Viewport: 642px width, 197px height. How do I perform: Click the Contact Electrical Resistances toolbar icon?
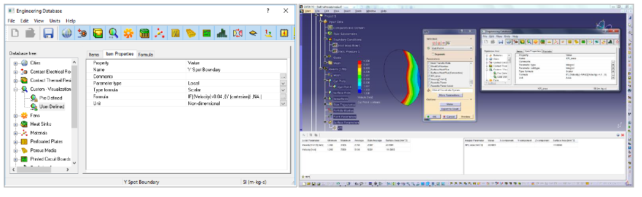[x=82, y=34]
